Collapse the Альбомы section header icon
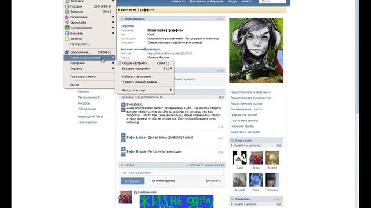 [x=232, y=199]
